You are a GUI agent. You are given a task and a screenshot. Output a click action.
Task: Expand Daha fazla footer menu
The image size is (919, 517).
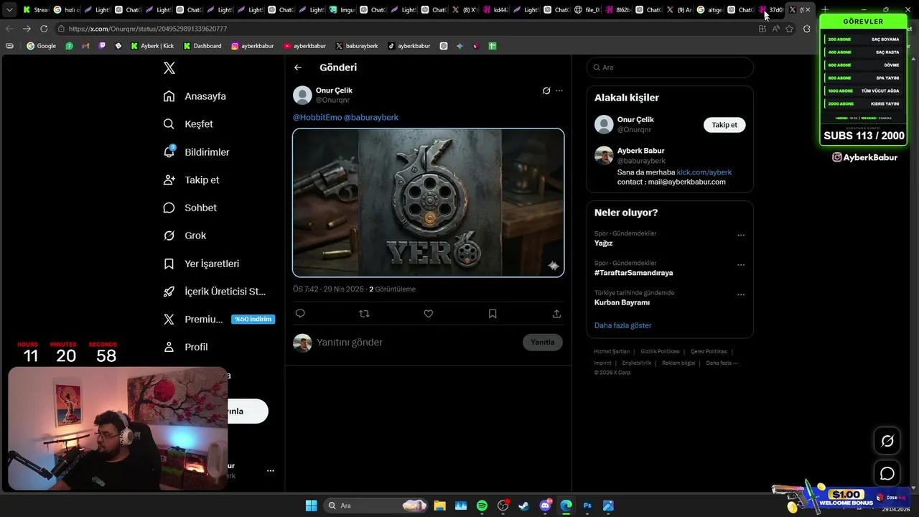click(722, 363)
